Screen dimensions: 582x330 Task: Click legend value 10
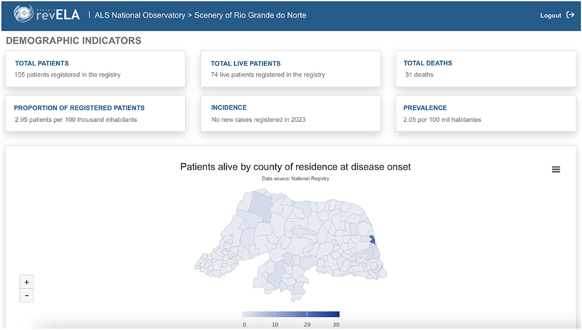[x=275, y=325]
